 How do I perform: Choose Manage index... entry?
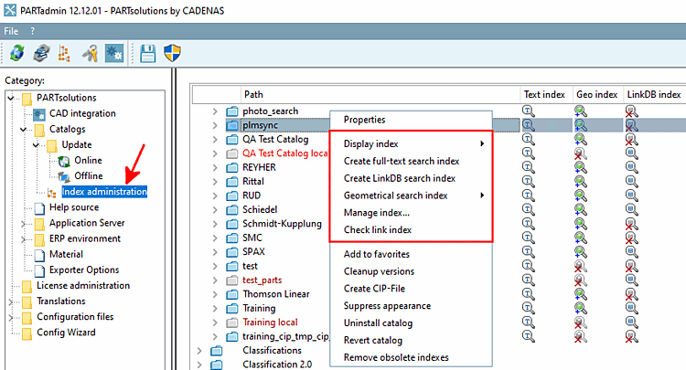377,213
